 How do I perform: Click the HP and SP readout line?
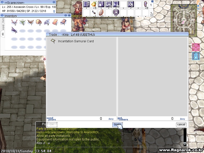click(24, 11)
